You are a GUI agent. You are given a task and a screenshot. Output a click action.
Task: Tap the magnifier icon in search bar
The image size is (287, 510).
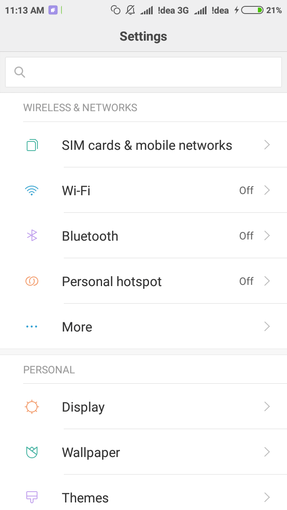click(20, 72)
